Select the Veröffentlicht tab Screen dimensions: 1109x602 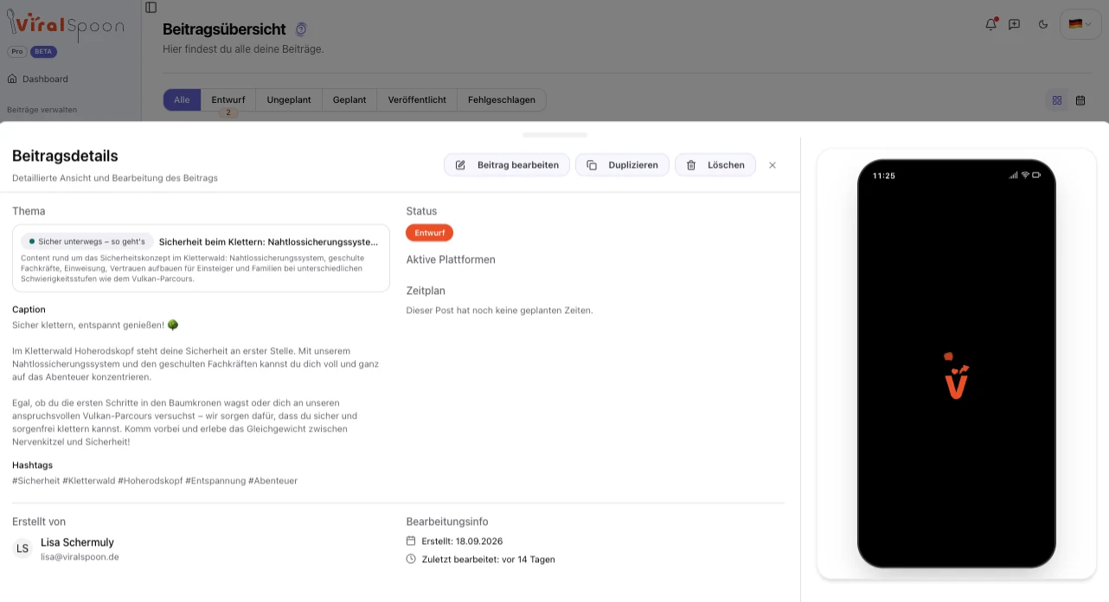coord(417,99)
